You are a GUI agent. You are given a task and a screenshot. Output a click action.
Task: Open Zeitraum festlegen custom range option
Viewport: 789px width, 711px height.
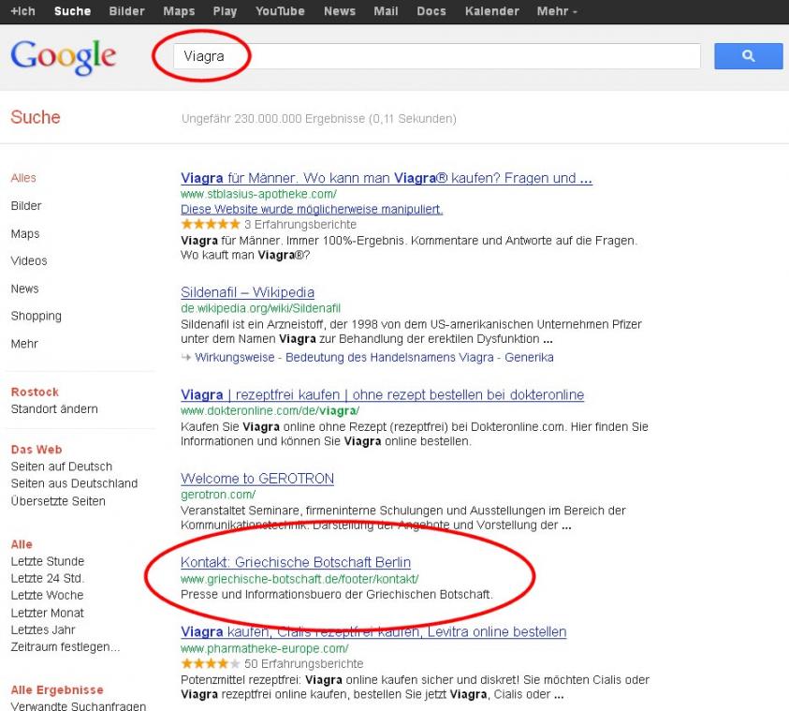coord(66,647)
